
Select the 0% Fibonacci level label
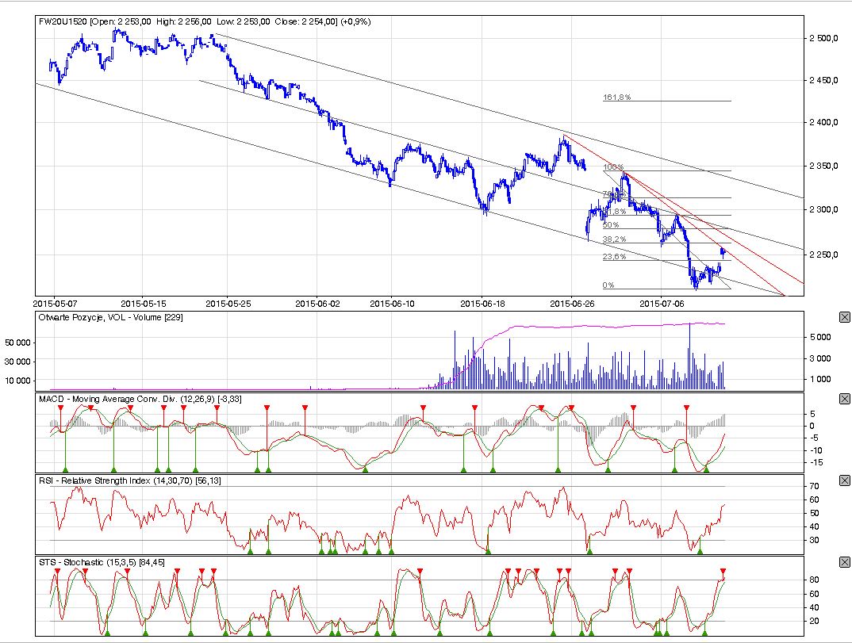click(608, 285)
